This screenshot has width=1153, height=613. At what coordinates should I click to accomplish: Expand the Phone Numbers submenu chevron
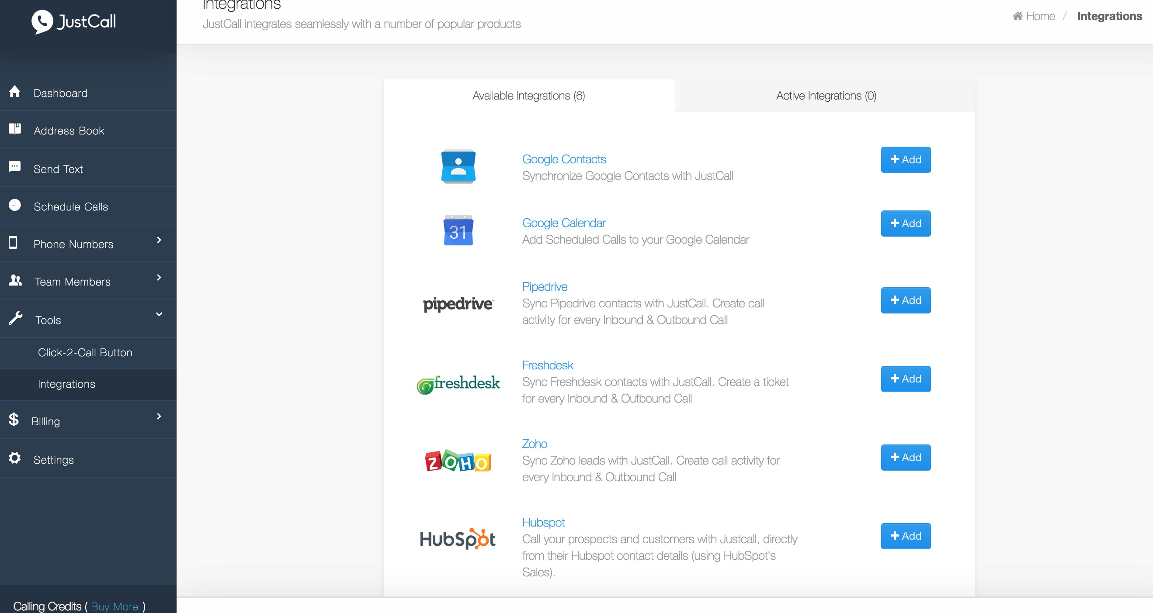pyautogui.click(x=159, y=241)
